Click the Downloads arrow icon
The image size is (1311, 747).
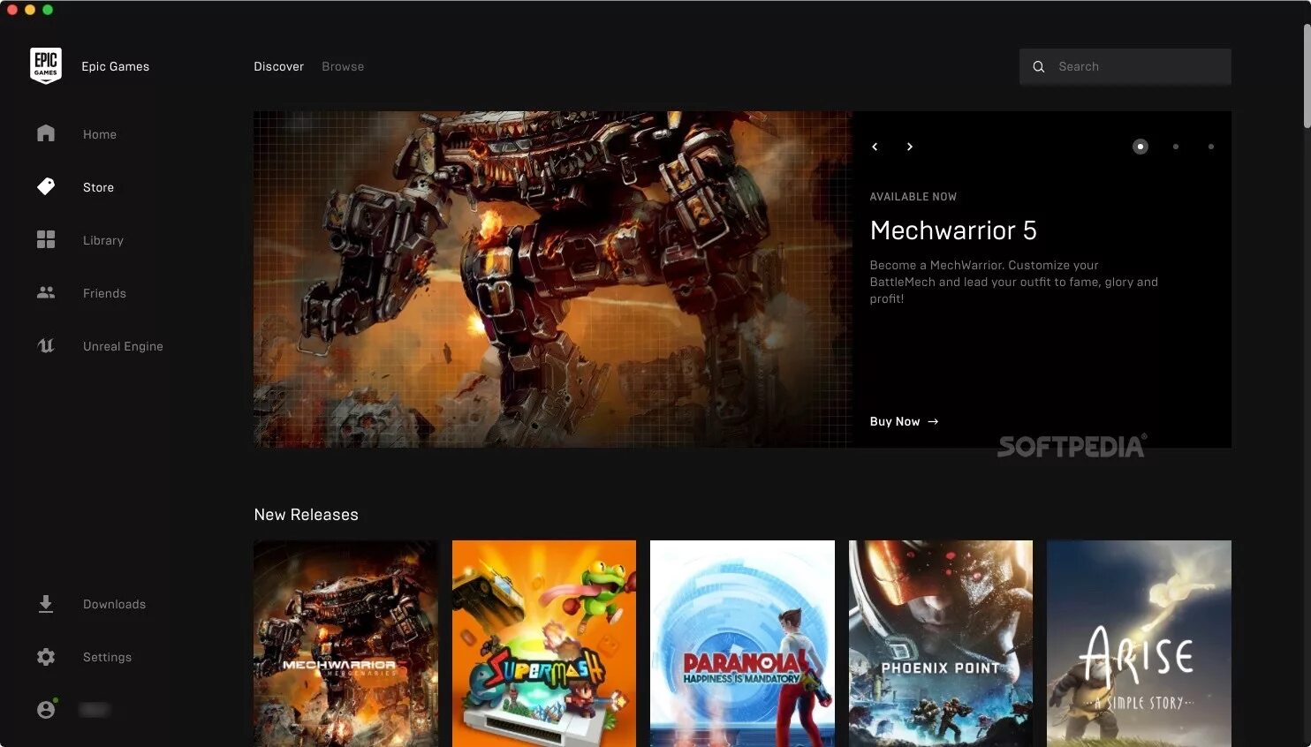tap(46, 604)
